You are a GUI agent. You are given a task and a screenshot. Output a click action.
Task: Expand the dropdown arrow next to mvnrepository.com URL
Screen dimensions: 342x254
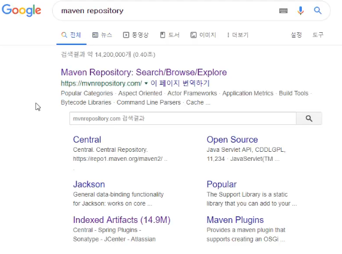click(x=146, y=83)
